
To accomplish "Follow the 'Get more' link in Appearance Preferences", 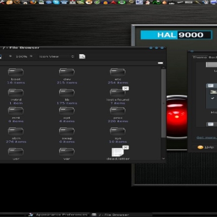I will 206,137.
